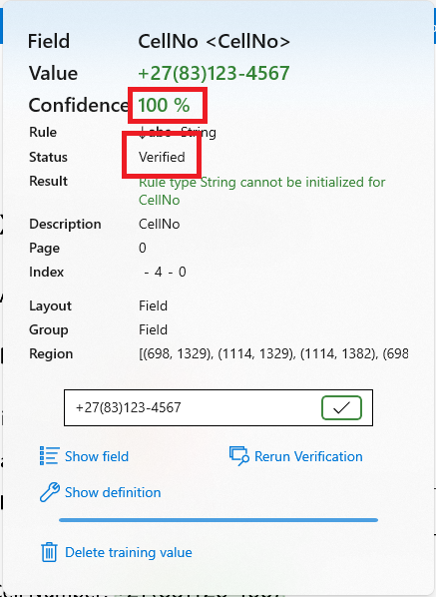Click the green Result message text
Screen dimensions: 436x597
261,191
